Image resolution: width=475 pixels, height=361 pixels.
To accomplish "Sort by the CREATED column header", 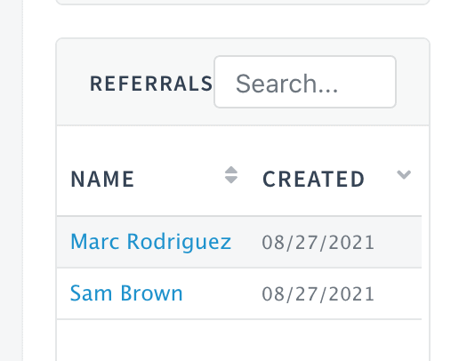I will (x=313, y=179).
